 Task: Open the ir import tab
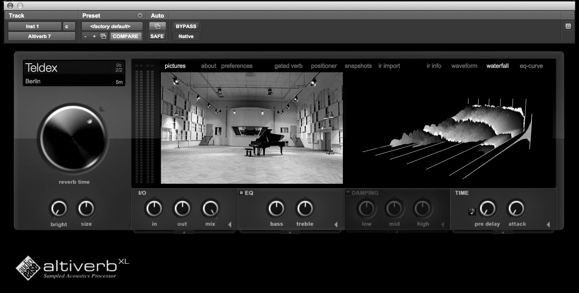point(389,66)
